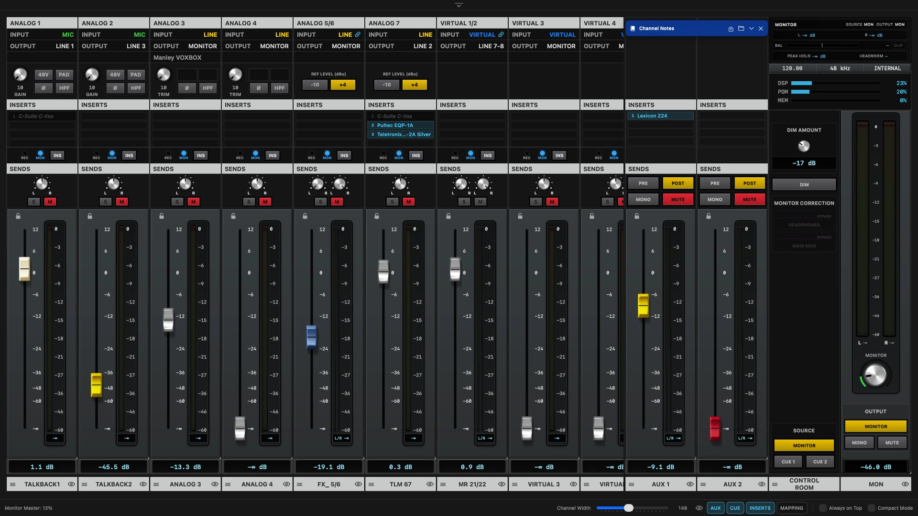Open ANALOG 2 output selector showing LINE 3
The image size is (918, 516).
(x=136, y=46)
